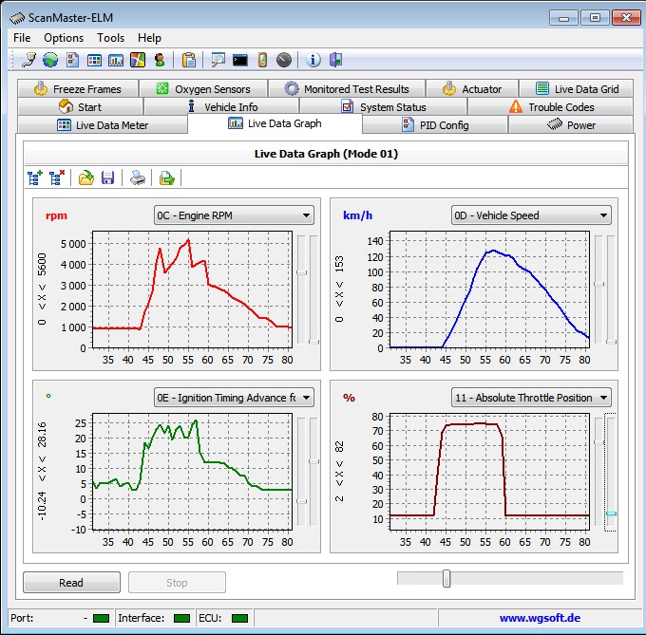Click the clipboard icon in the toolbar
Viewport: 646px width, 635px height.
[x=189, y=60]
